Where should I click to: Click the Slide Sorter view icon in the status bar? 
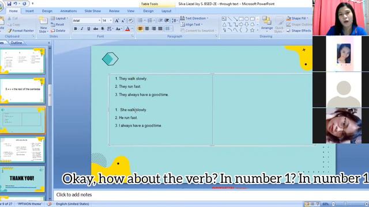(x=312, y=204)
